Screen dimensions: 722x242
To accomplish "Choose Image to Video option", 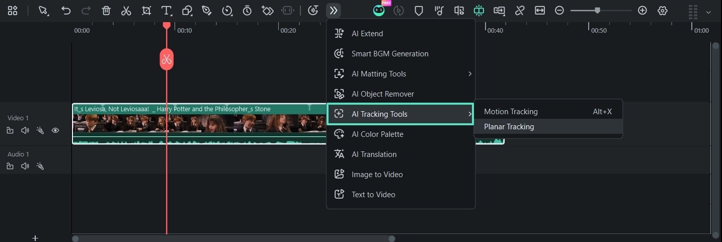I will click(x=401, y=175).
